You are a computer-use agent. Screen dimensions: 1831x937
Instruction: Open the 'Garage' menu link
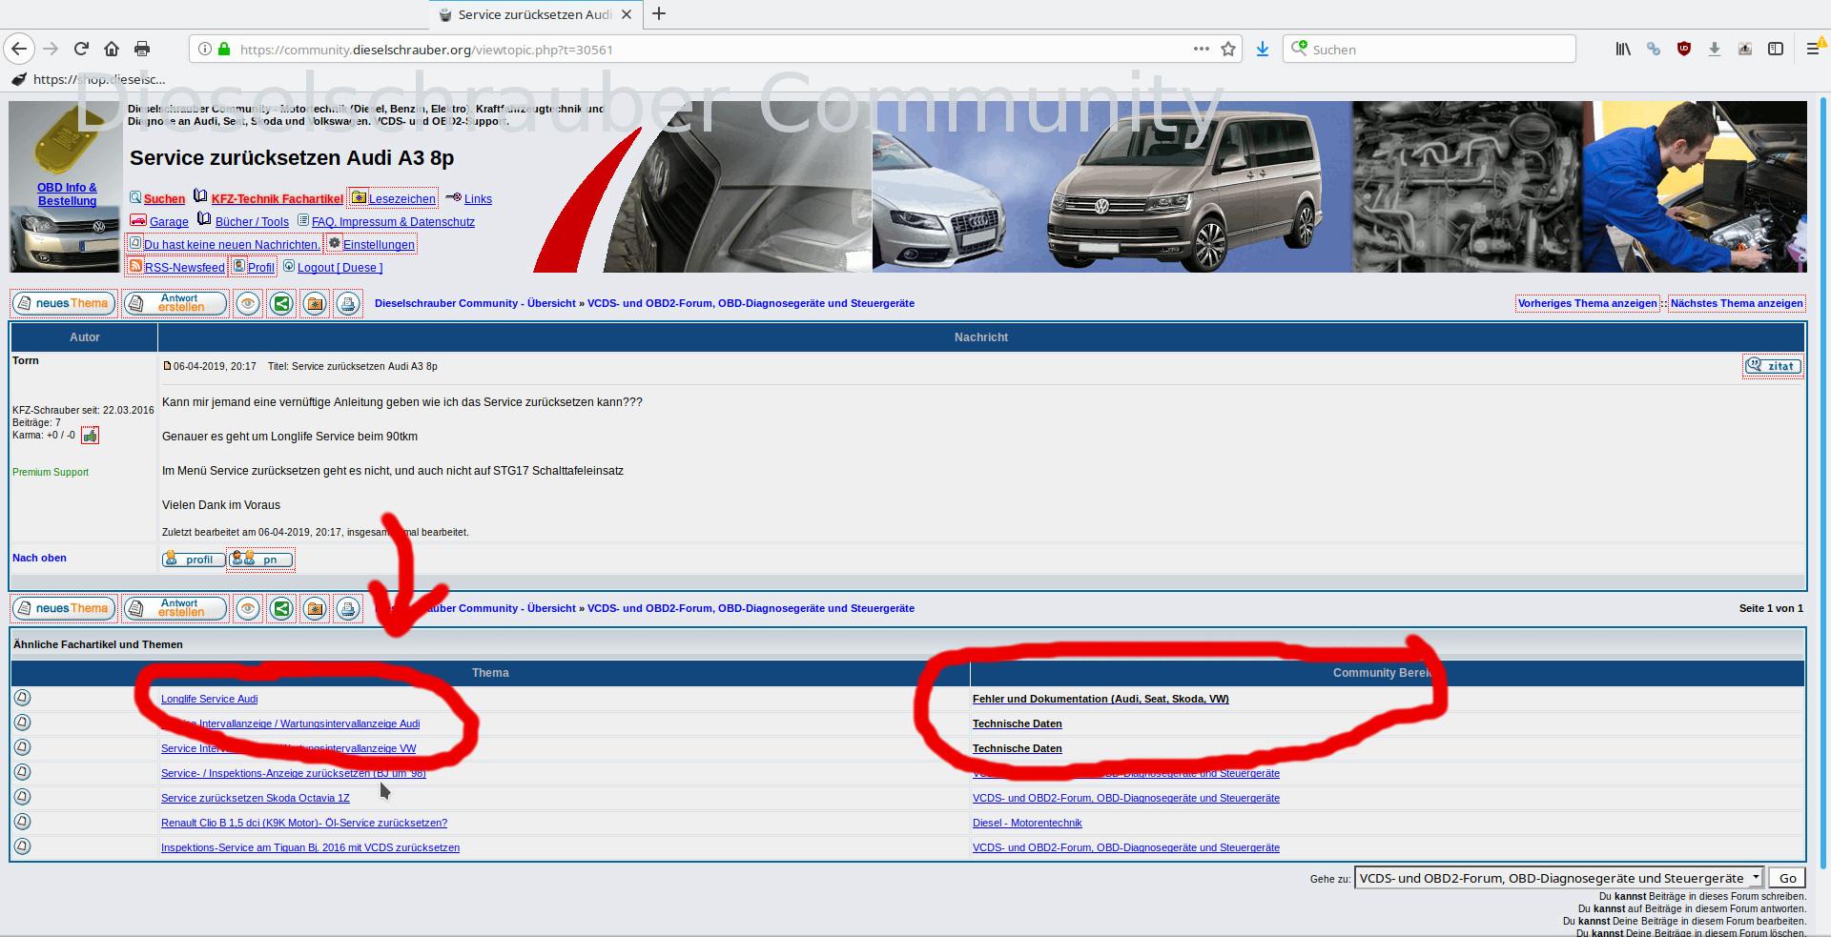(x=169, y=222)
